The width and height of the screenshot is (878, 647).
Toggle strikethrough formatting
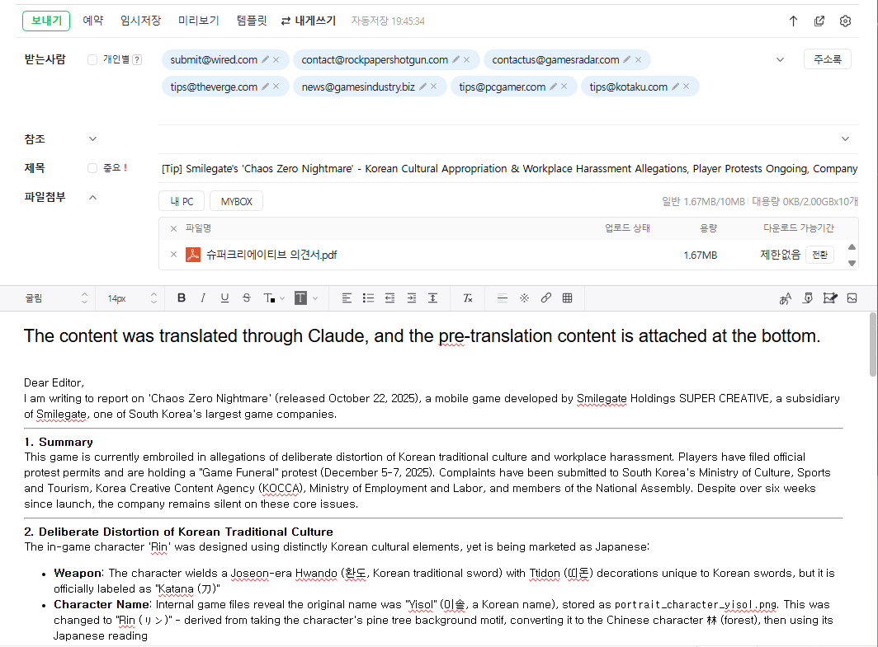(x=247, y=298)
